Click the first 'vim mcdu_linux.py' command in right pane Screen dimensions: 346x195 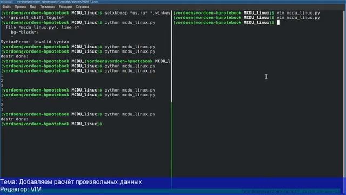(x=298, y=13)
